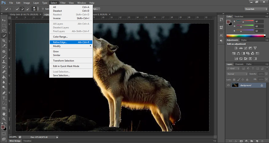Pick the Eyedropper tool

pos(4,46)
